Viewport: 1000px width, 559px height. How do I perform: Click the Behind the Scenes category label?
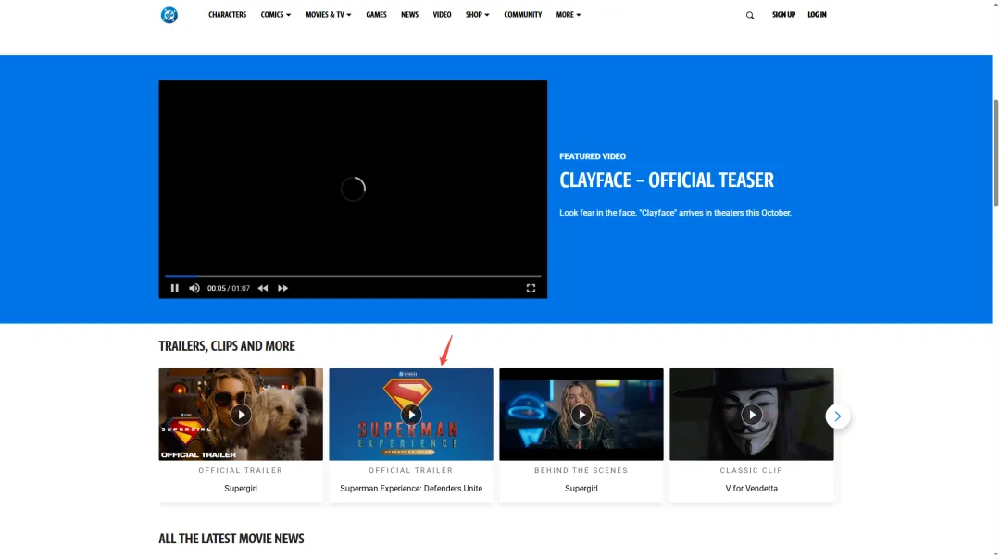581,470
